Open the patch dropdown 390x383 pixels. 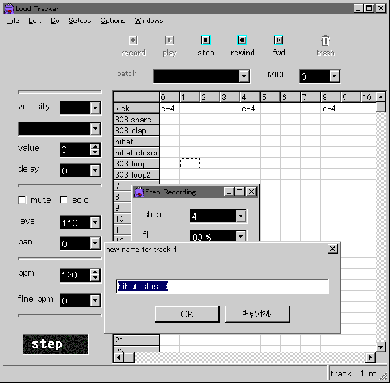[x=244, y=76]
